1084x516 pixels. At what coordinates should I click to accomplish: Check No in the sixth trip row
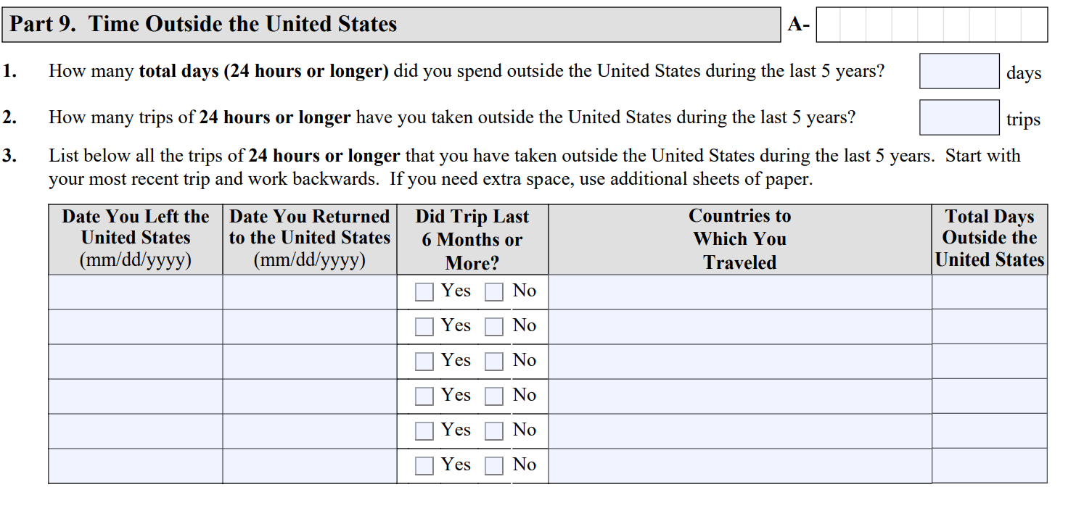point(494,466)
